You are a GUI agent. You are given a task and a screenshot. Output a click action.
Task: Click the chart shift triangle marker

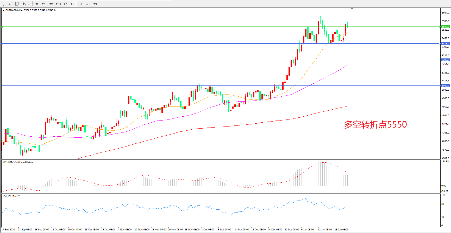coord(352,9)
